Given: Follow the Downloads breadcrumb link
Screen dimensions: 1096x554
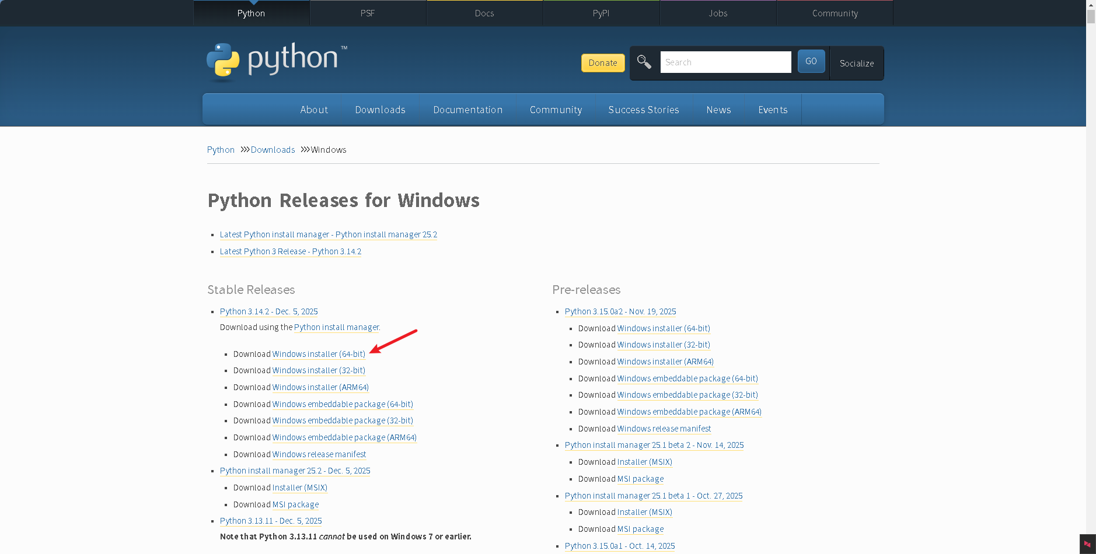Looking at the screenshot, I should coord(273,149).
